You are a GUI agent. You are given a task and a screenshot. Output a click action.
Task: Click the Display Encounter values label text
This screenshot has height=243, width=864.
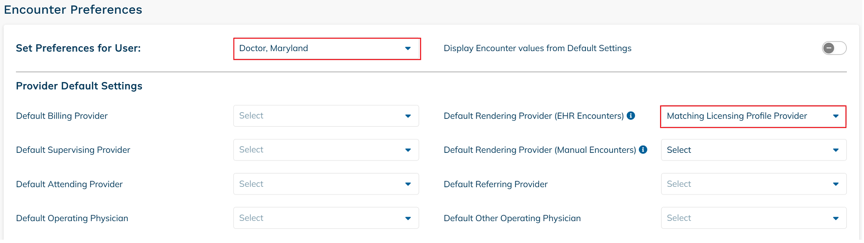537,48
